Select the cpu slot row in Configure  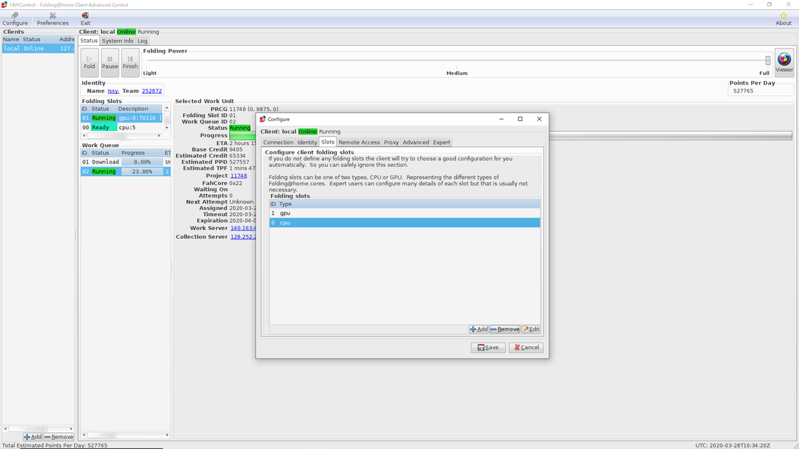[x=405, y=223]
